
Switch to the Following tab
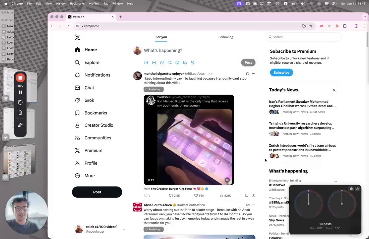(226, 37)
